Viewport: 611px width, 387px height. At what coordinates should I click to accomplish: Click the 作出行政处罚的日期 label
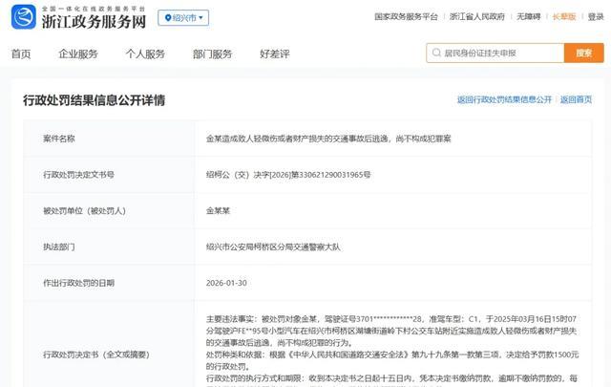(x=78, y=283)
